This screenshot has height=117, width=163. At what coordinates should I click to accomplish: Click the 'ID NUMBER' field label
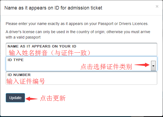point(19,75)
